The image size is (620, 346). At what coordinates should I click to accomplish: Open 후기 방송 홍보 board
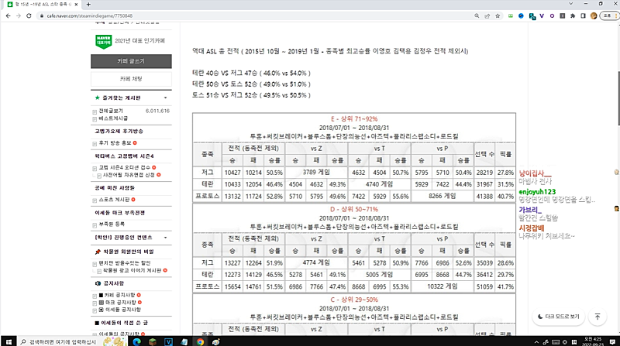point(115,143)
